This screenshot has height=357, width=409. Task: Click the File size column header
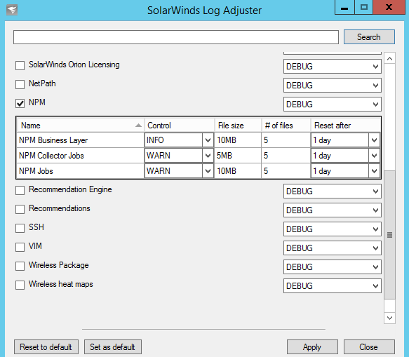238,126
